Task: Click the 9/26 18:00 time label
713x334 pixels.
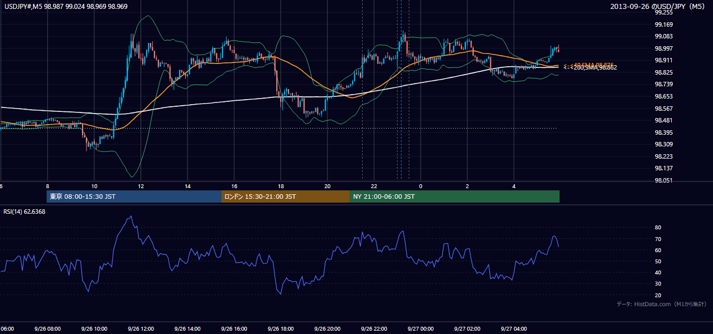Action: (x=281, y=329)
